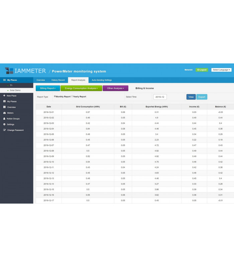Image resolution: width=234 pixels, height=267 pixels.
Task: Select the Monthly Report radio button
Action: [x=55, y=96]
